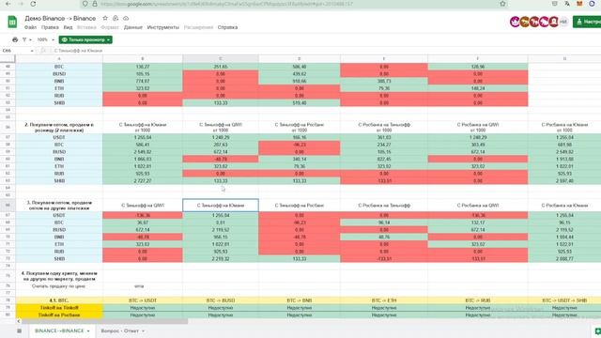Click the shield icon in the address bar
Screen dimensions: 601x338
(85, 4)
